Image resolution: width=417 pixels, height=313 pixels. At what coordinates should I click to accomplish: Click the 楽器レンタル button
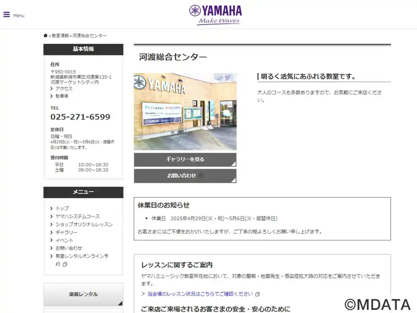pos(83,294)
